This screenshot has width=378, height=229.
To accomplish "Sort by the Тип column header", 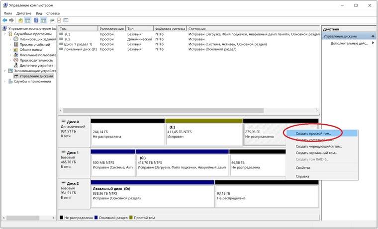I will 140,29.
